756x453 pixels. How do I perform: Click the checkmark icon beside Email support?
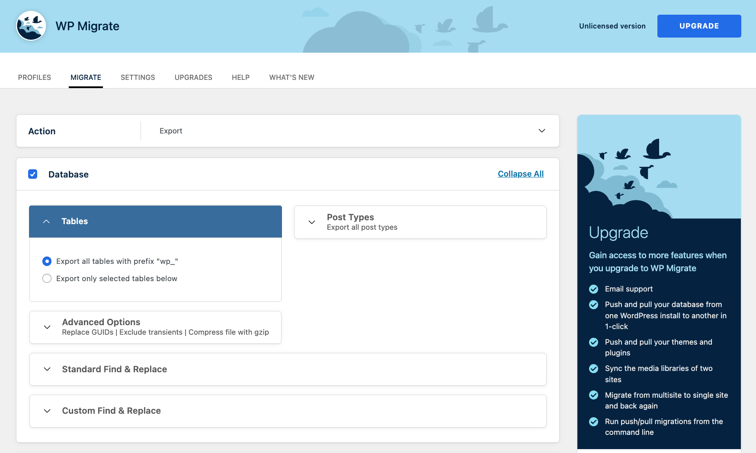(x=593, y=289)
